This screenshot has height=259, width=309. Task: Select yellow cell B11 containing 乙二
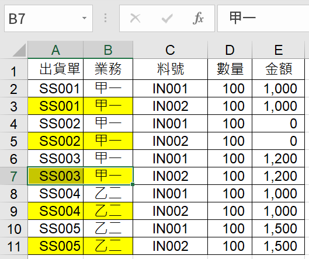pyautogui.click(x=108, y=246)
